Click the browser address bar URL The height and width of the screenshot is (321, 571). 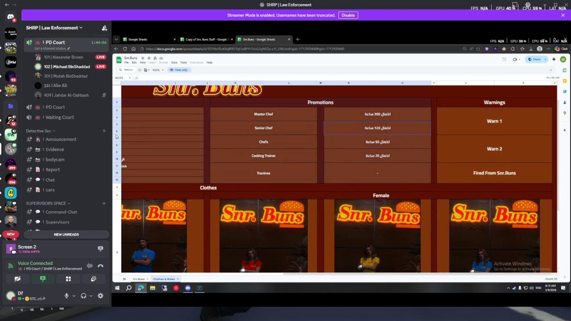(x=244, y=49)
